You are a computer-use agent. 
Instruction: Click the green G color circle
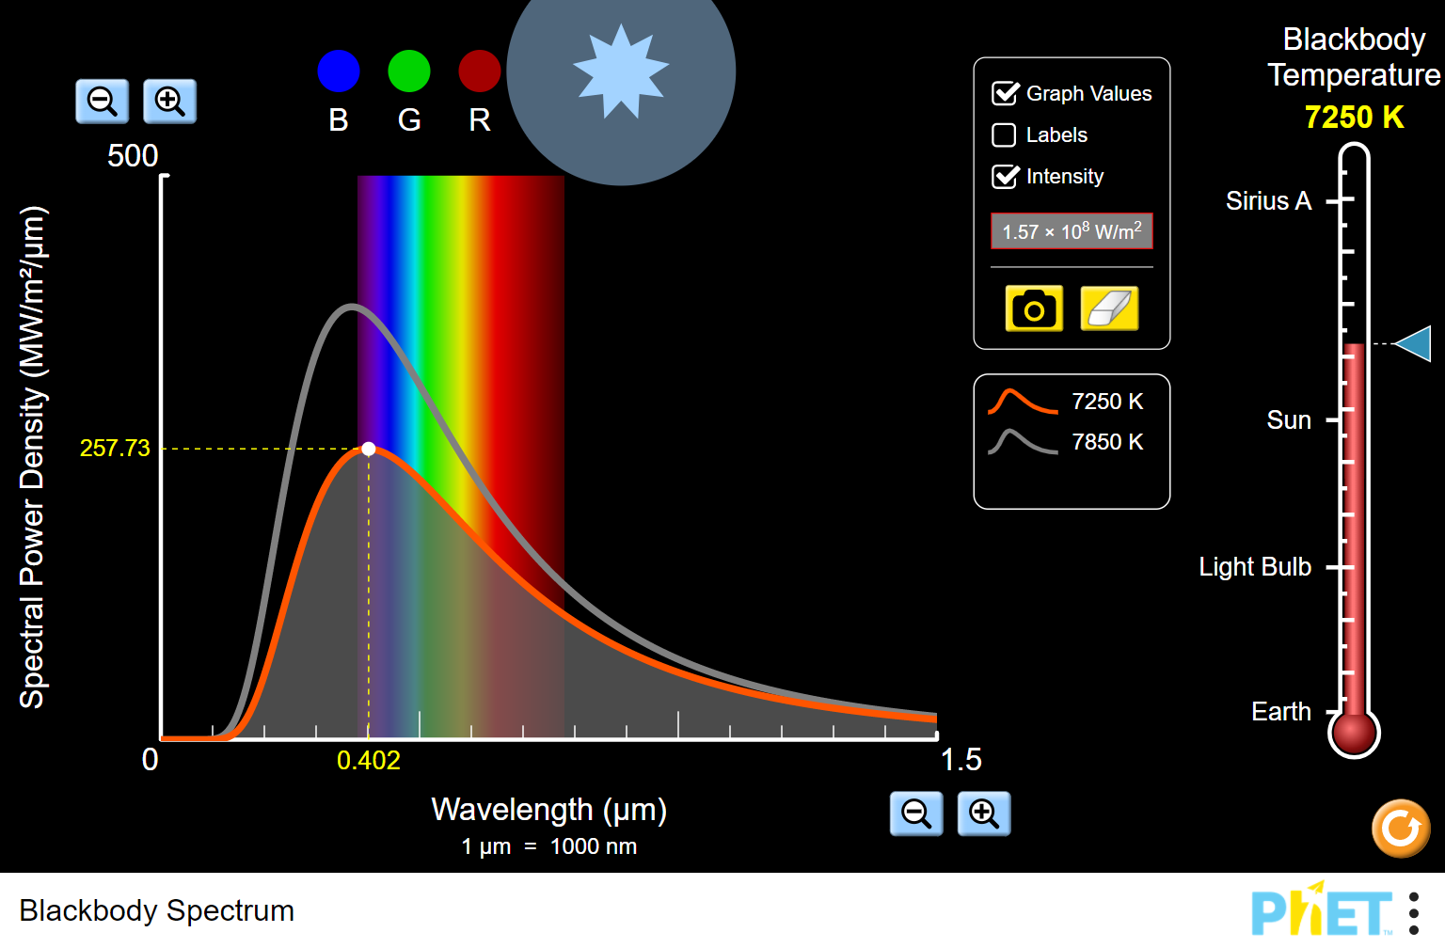(x=409, y=71)
